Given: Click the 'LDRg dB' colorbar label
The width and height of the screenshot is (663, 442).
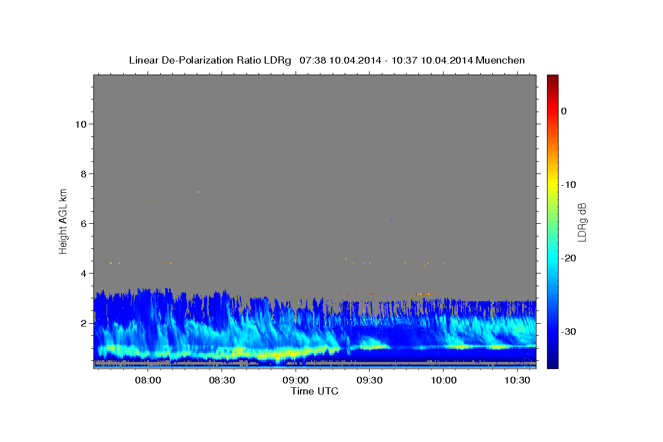Looking at the screenshot, I should 581,222.
